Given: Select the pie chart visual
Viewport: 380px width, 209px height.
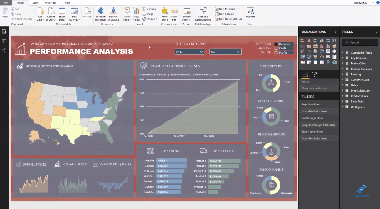Looking at the screenshot, I should [x=315, y=51].
